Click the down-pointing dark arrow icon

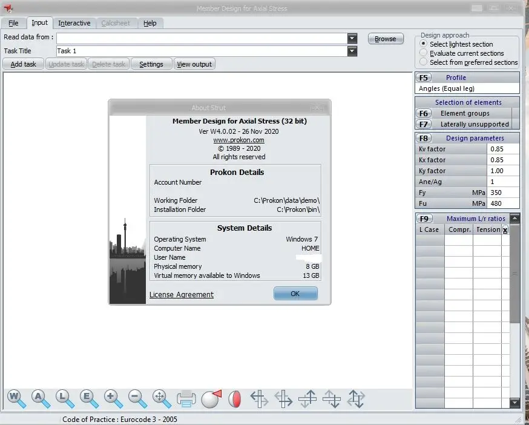click(332, 399)
